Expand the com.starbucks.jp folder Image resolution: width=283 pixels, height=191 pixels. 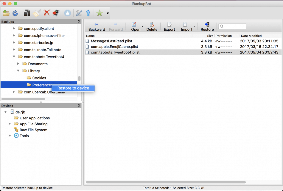[x=14, y=42]
